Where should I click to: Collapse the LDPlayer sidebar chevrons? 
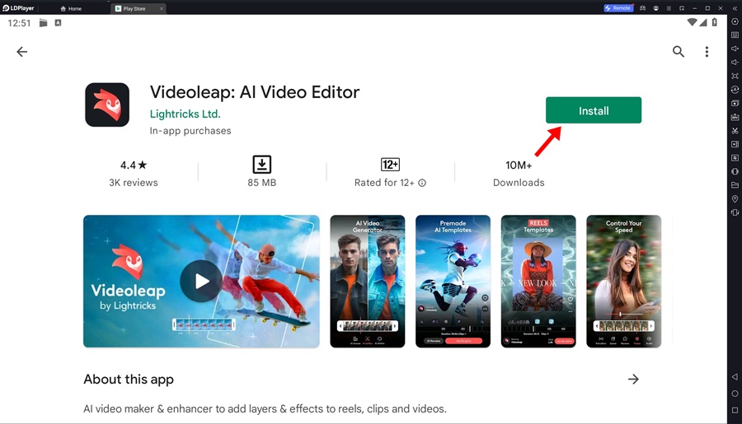(735, 8)
